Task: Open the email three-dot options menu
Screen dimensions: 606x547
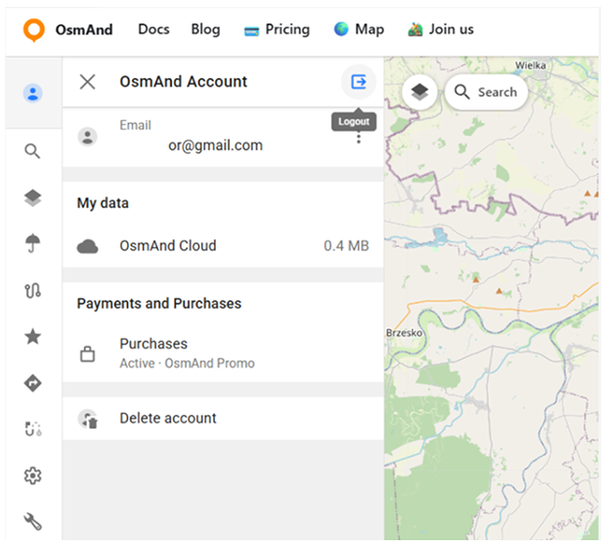Action: [359, 138]
